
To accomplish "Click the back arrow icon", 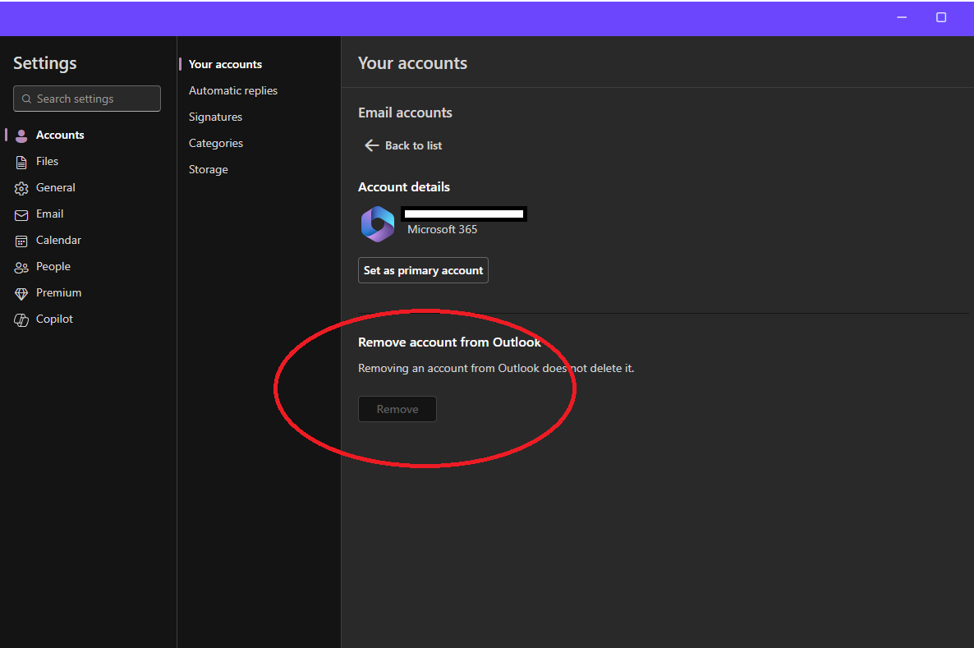I will point(371,145).
